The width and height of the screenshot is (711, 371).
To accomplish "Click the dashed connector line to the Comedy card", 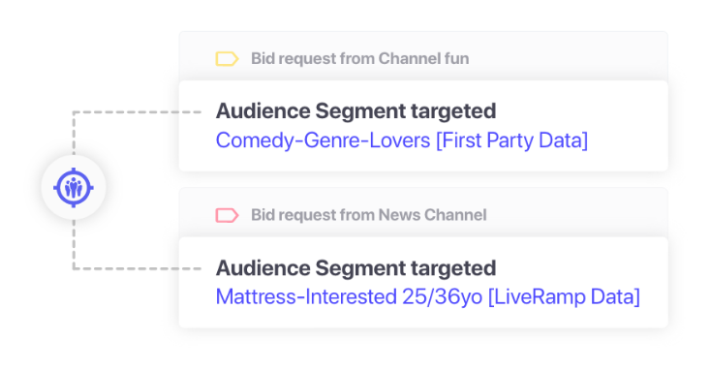I will point(136,112).
